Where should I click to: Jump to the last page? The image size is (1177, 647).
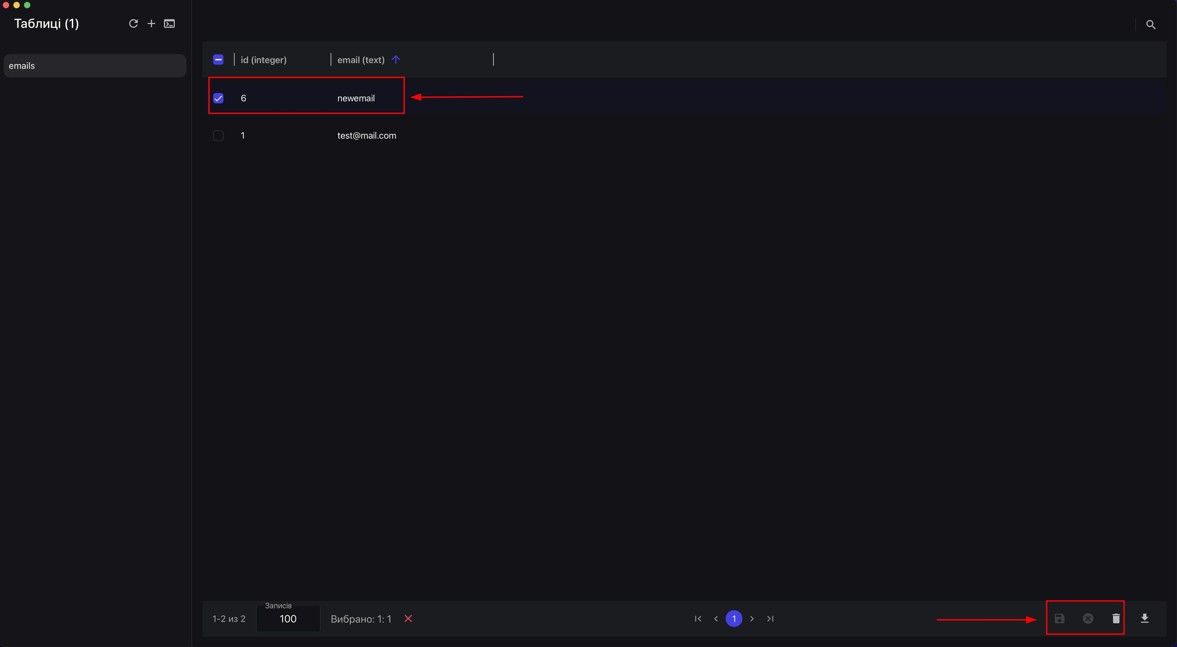[x=770, y=619]
